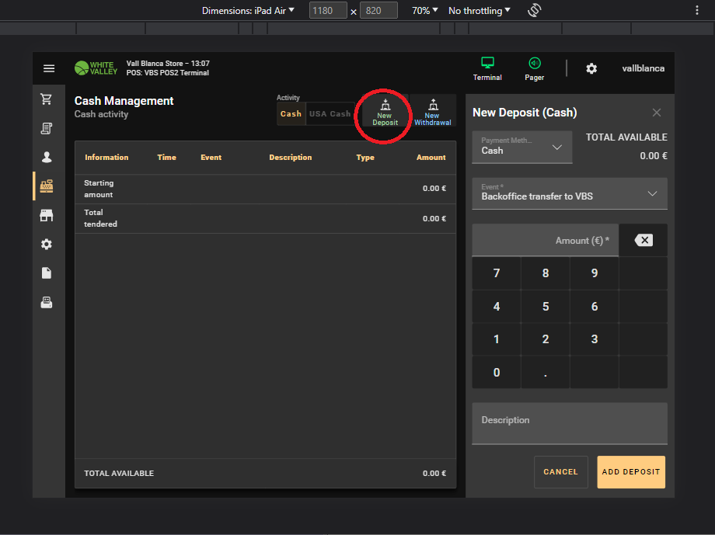Open the New Withdrawal panel
Viewport: 715px width, 535px height.
point(432,112)
